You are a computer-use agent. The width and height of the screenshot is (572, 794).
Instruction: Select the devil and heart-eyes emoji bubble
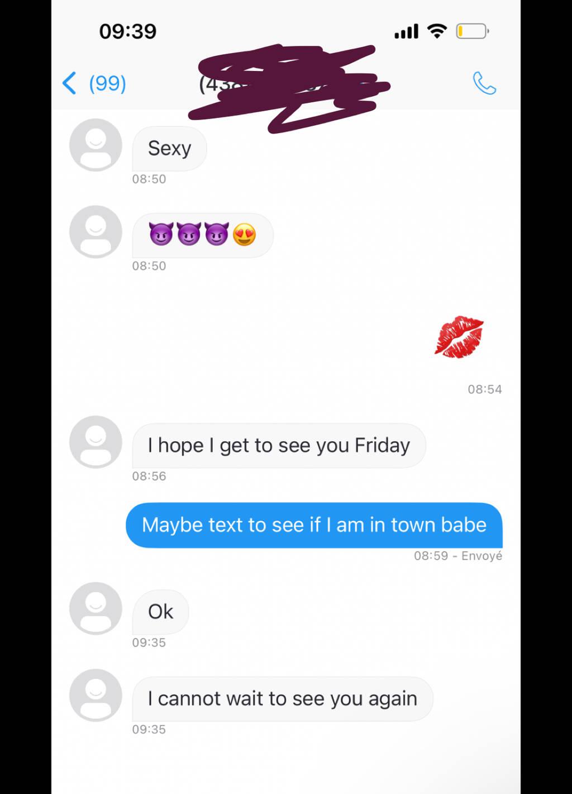click(x=203, y=235)
